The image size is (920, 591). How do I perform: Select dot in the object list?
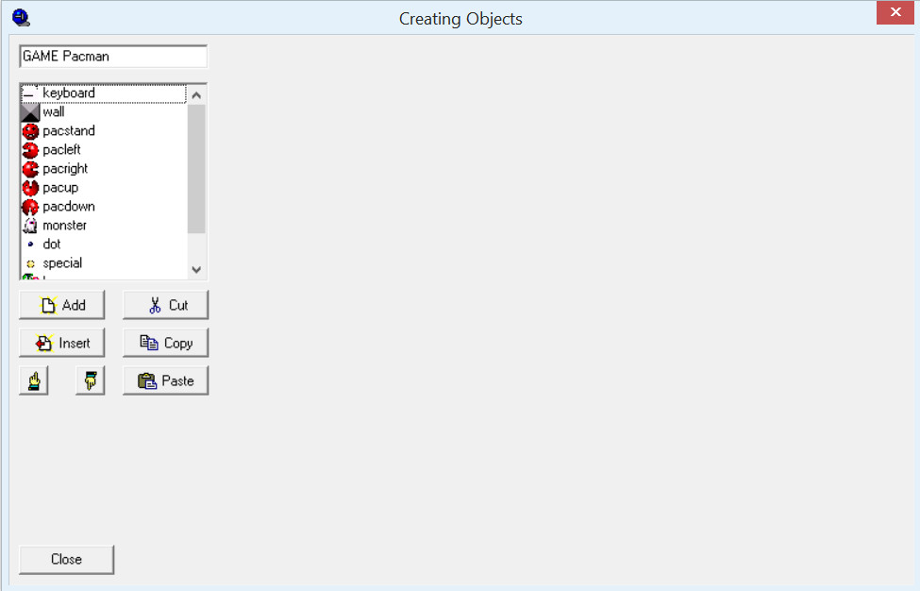click(104, 245)
